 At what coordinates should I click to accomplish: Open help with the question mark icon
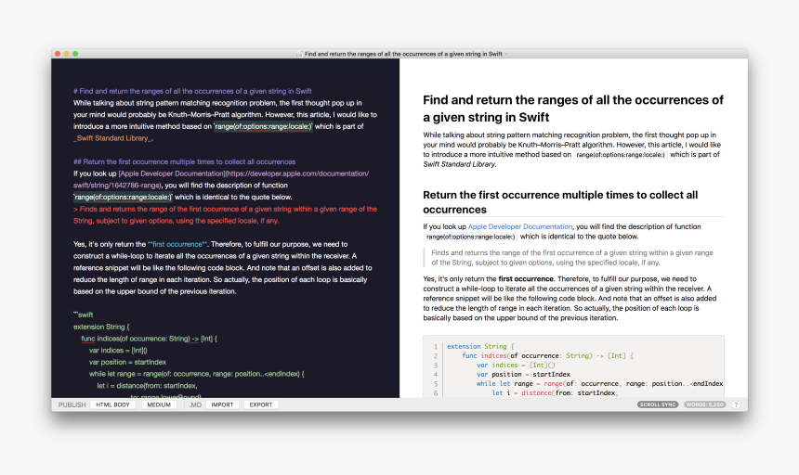(736, 404)
